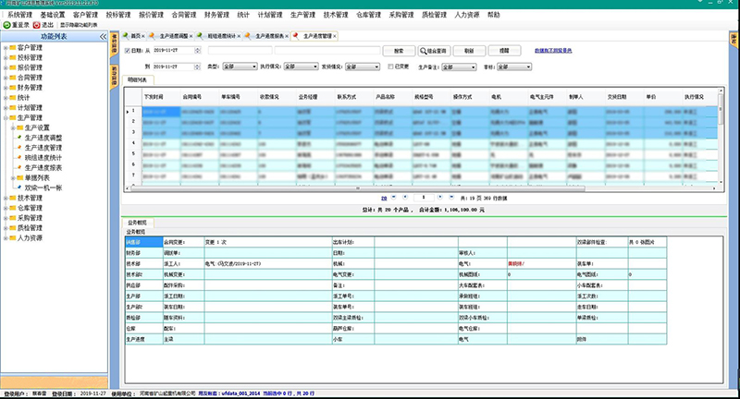Click the red 退出 exit icon
The image size is (740, 399).
37,25
